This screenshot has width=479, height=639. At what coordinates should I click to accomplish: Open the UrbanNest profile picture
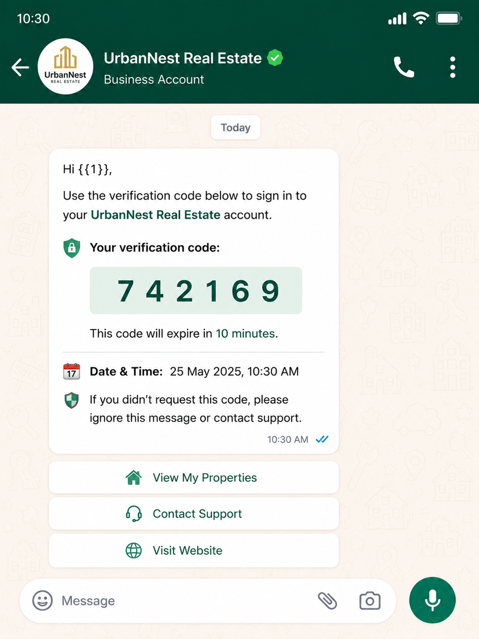66,66
